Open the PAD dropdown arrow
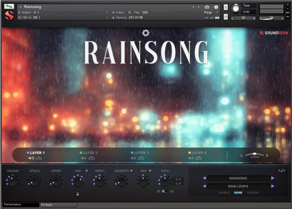This screenshot has height=209, width=292. 87,171
